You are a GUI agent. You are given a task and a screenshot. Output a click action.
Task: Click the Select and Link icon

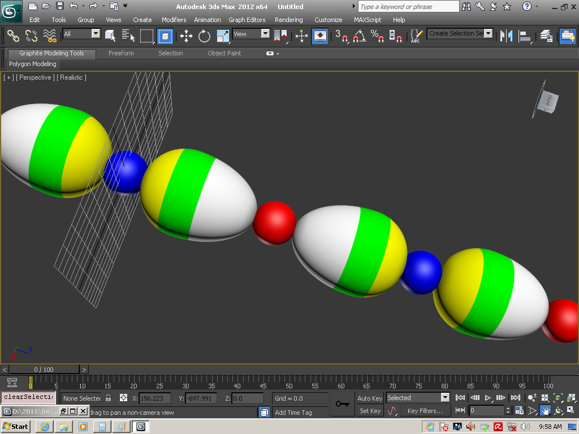coord(13,36)
